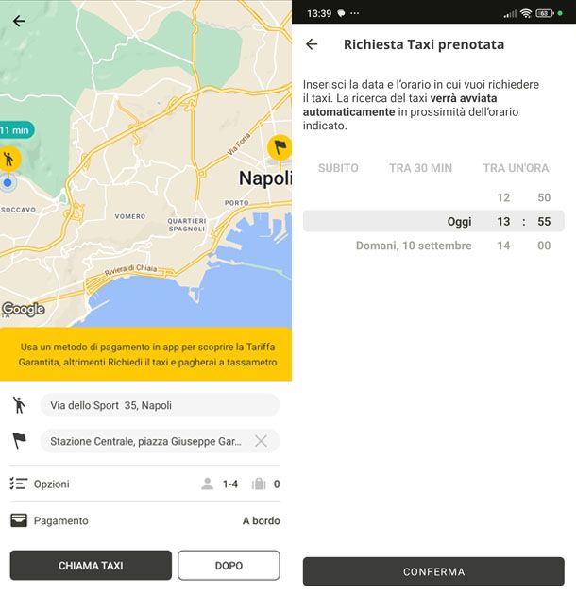
Task: Tap the Napoli label on map
Action: tap(265, 178)
